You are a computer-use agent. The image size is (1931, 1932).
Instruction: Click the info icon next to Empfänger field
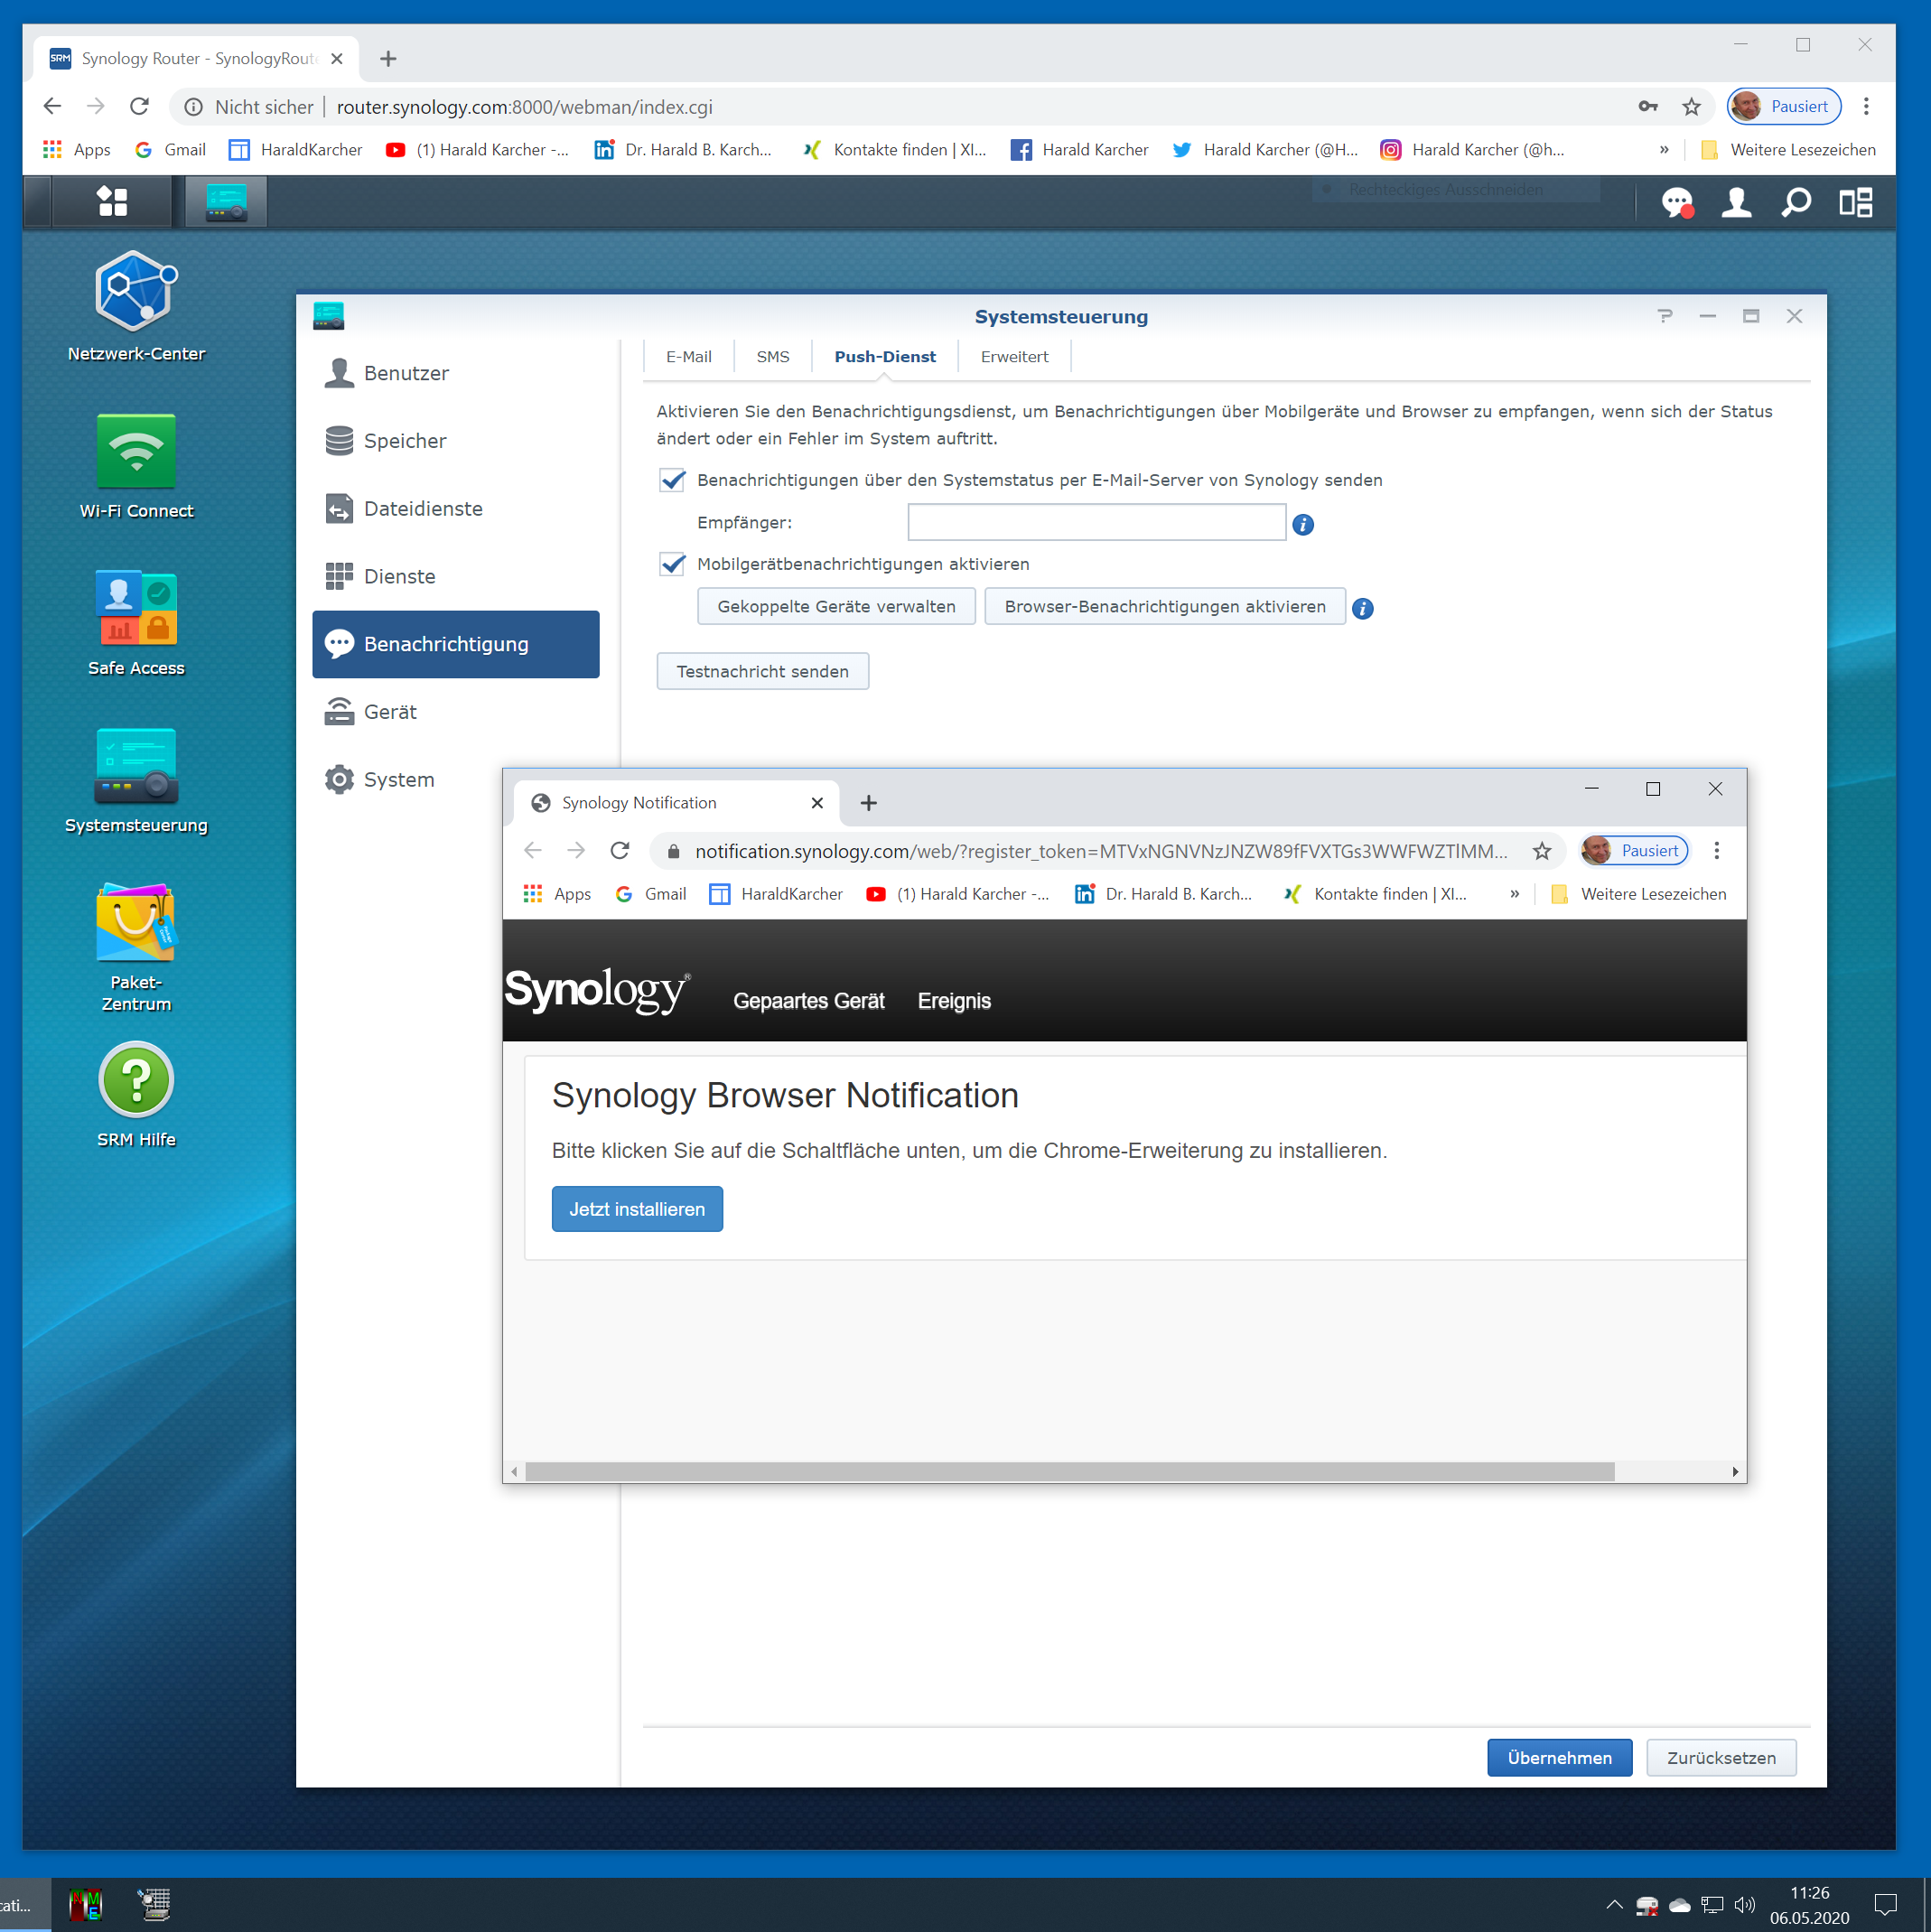pyautogui.click(x=1302, y=525)
